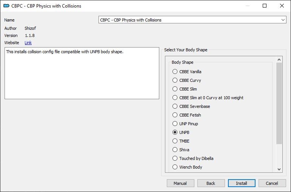Image resolution: width=291 pixels, height=192 pixels.
Task: Choose the Touched by Dibella option
Action: pyautogui.click(x=193, y=158)
